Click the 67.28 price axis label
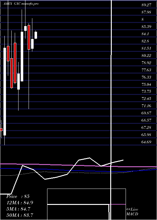This screenshot has width=157, height=220. pos(146,128)
